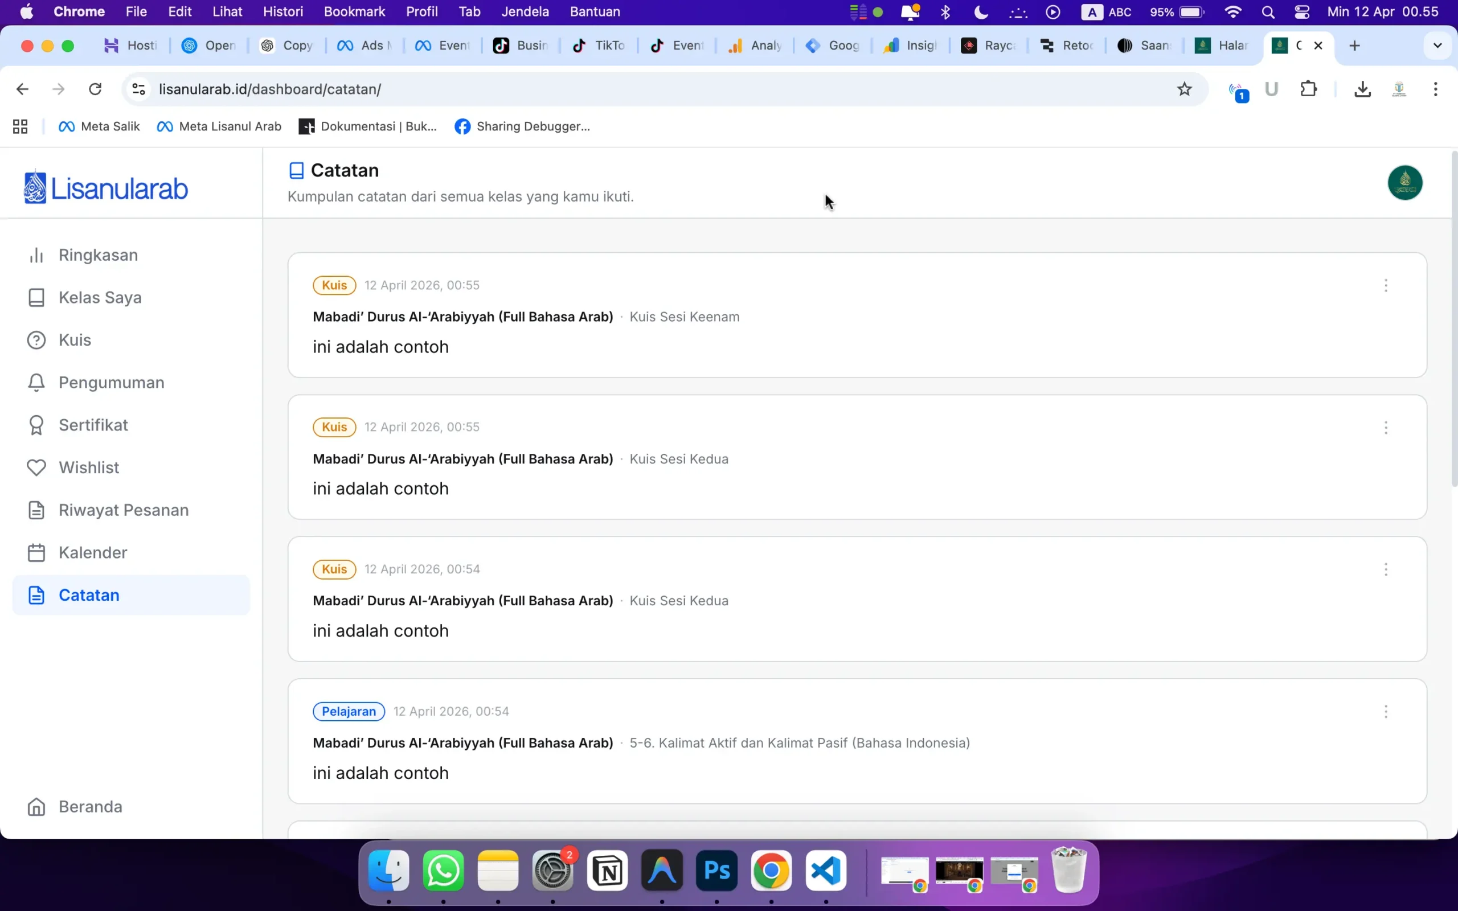This screenshot has height=911, width=1458.
Task: Open the Kuis sidebar section
Action: click(75, 340)
